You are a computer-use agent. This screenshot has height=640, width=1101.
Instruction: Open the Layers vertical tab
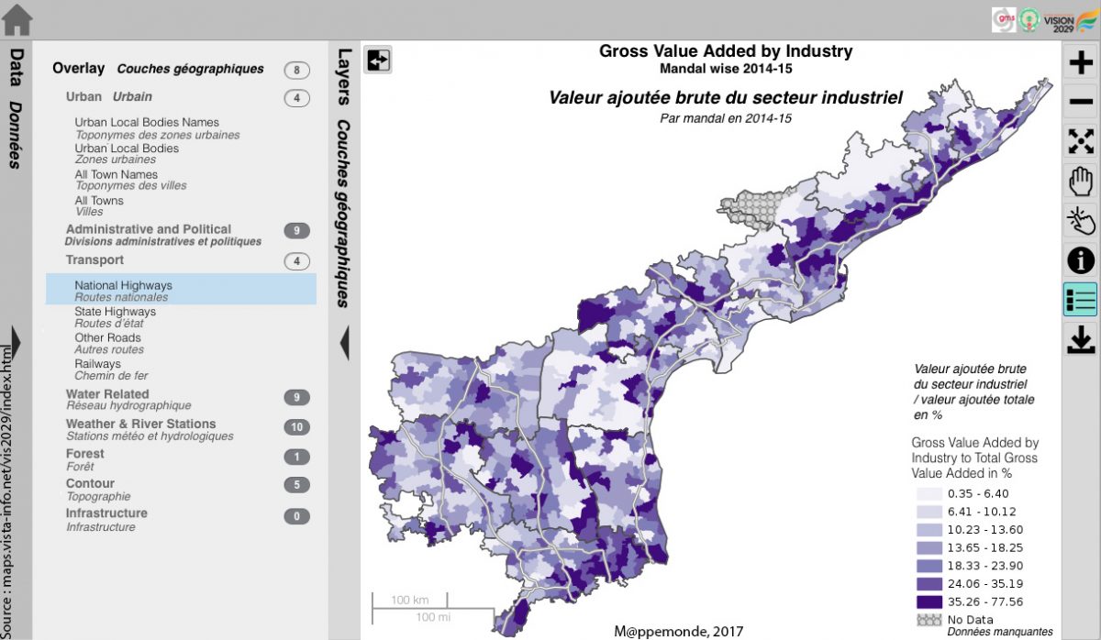[x=345, y=174]
